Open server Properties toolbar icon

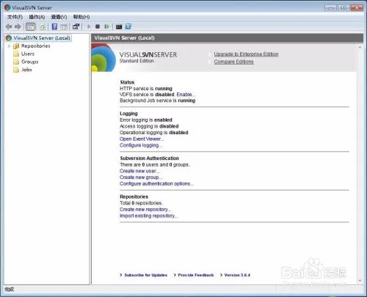click(76, 26)
